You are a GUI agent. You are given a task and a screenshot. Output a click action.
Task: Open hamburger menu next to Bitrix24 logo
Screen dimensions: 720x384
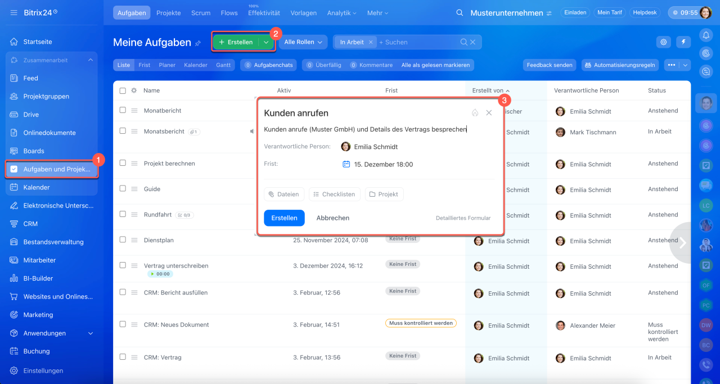(x=13, y=12)
